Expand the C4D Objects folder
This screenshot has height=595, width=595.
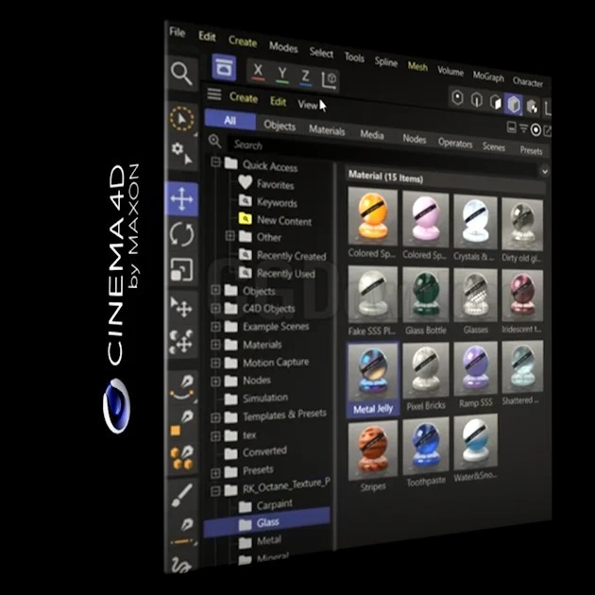[215, 308]
